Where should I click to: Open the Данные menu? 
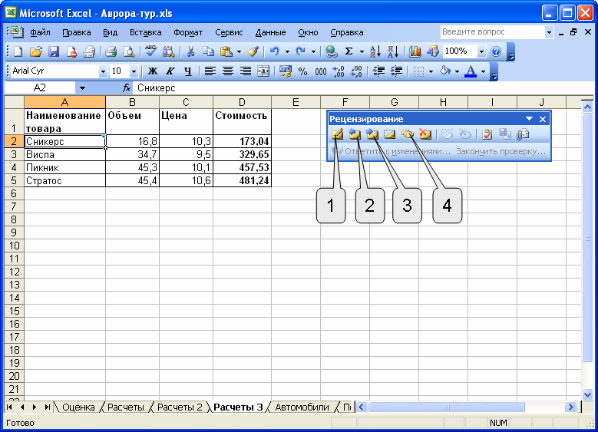pyautogui.click(x=270, y=32)
